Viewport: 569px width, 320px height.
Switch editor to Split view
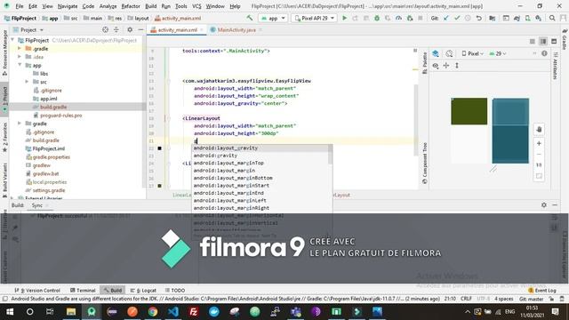pyautogui.click(x=543, y=42)
